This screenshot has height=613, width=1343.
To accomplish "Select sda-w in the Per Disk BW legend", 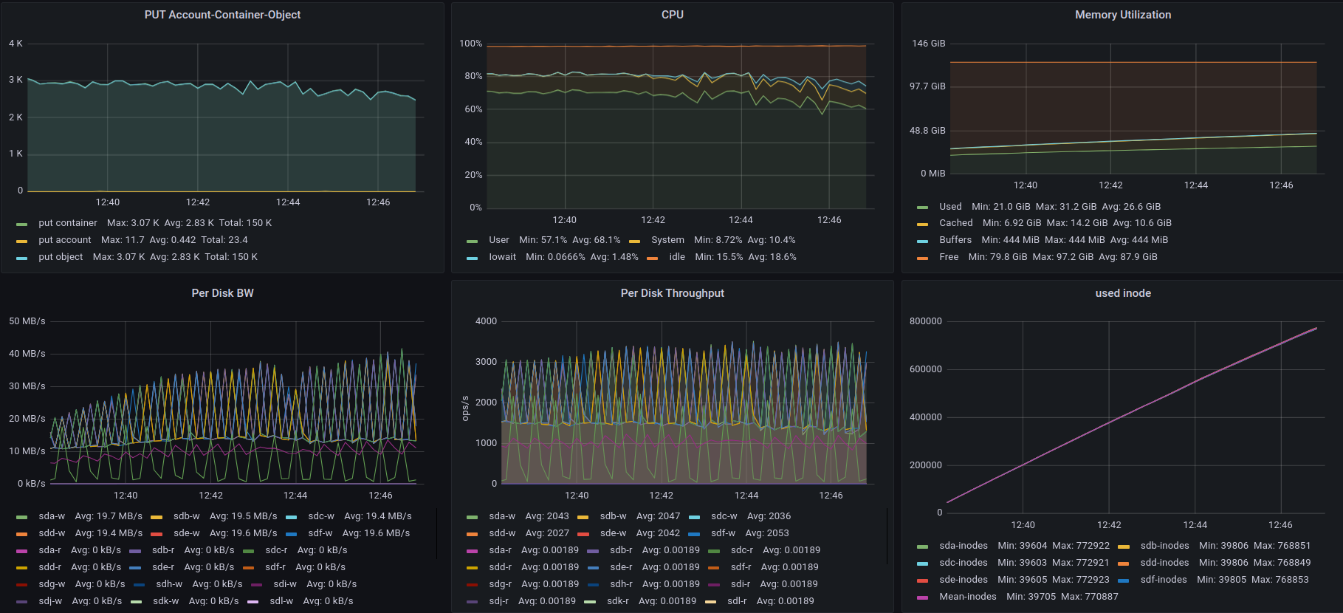I will point(52,516).
